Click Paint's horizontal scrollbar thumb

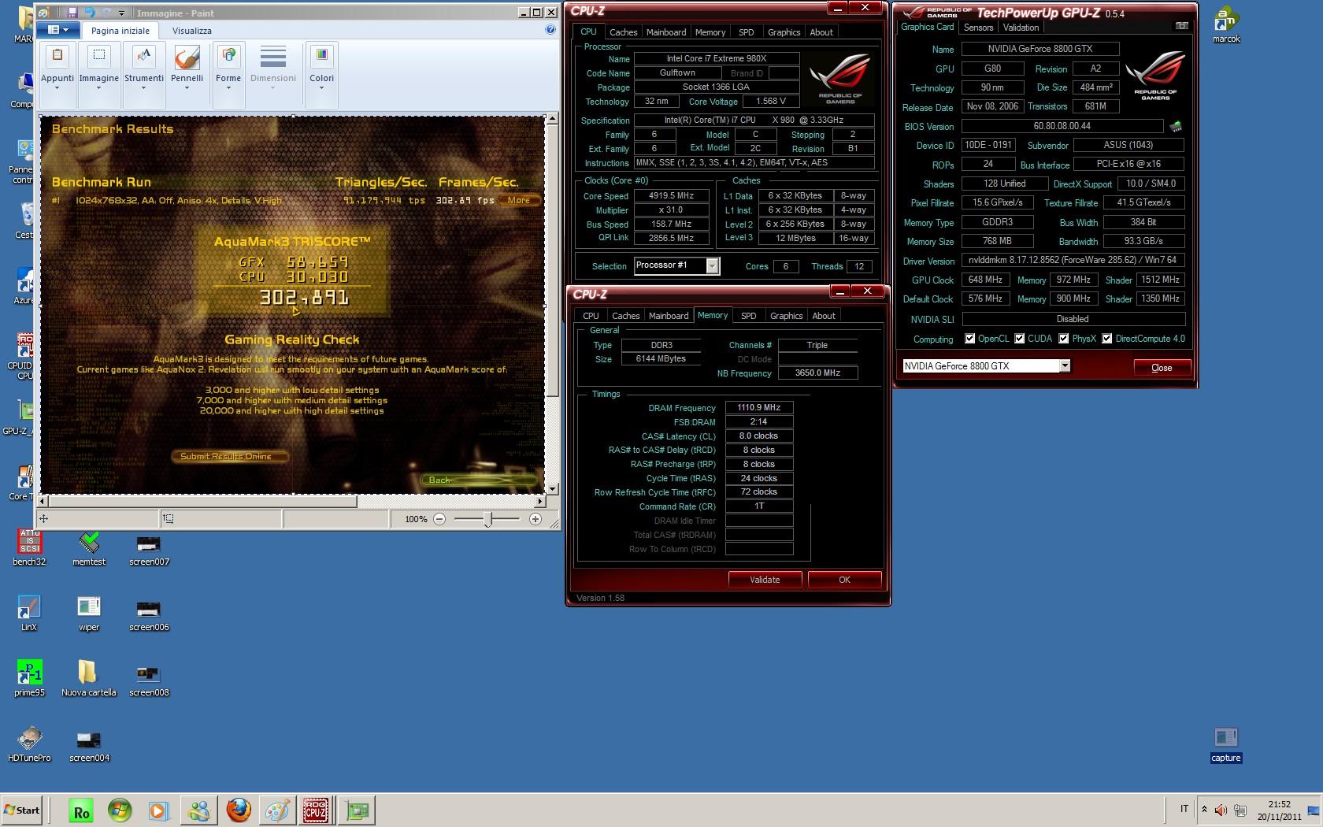click(205, 501)
